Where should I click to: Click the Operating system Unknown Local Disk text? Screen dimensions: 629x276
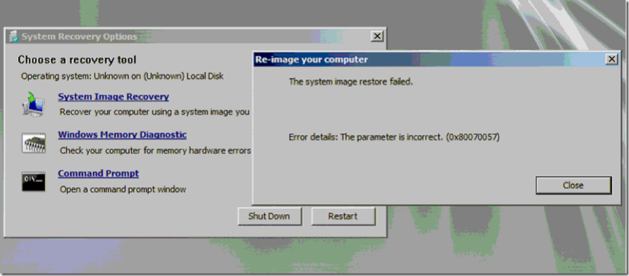coord(122,76)
